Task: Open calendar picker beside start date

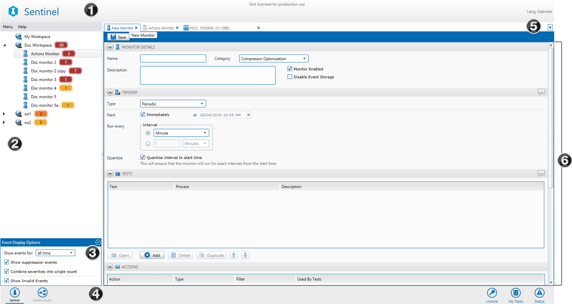Action: 249,115
